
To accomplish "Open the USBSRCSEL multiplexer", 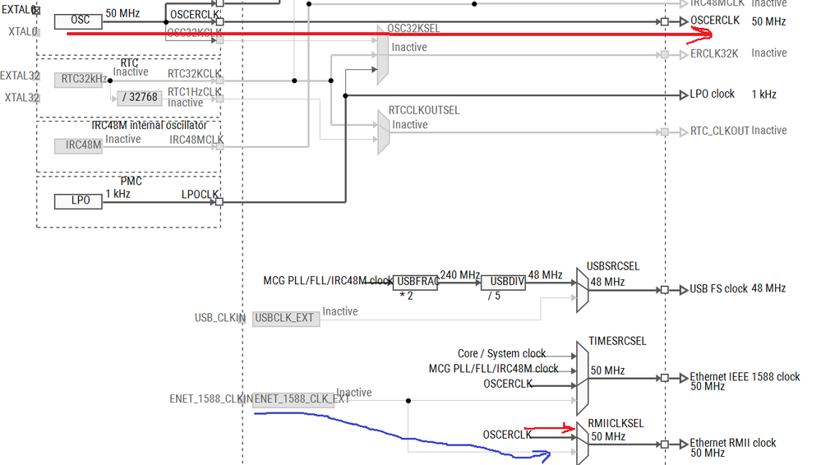I will click(x=582, y=291).
